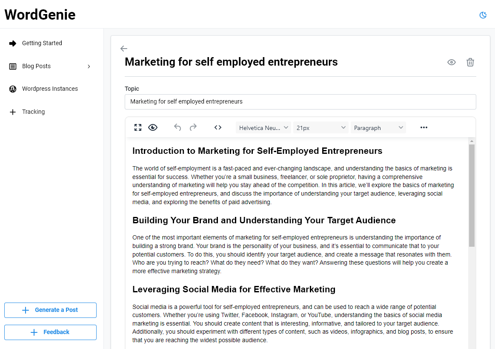Viewport: 495px width, 349px height.
Task: Click the undo arrow in the editor toolbar
Action: pyautogui.click(x=177, y=127)
